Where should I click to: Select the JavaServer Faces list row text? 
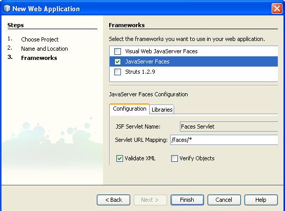(147, 61)
